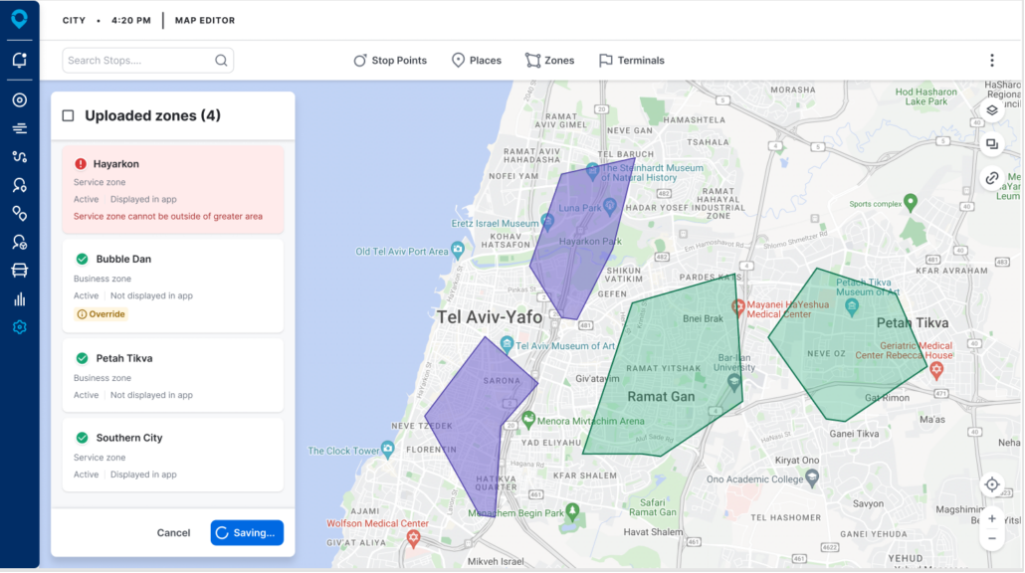Click the Sports complex green pin
Screen dimensions: 1025x573
[910, 201]
